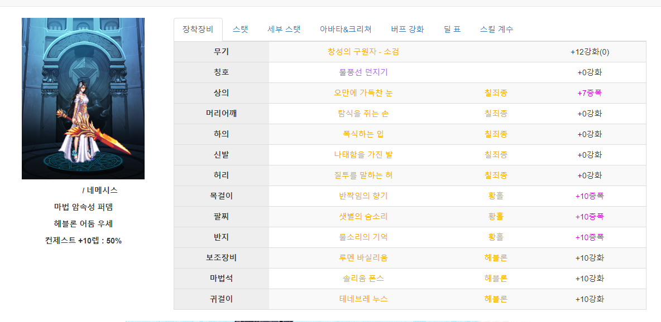Click the 신발 row header
The height and width of the screenshot is (322, 661).
pos(221,155)
